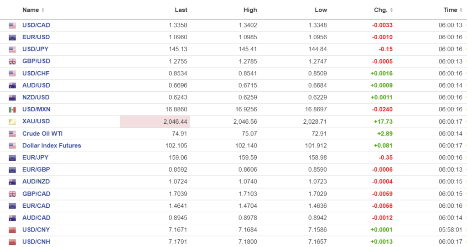Click the New Zealand flag beside NZD/USD
The height and width of the screenshot is (247, 467).
tap(12, 97)
